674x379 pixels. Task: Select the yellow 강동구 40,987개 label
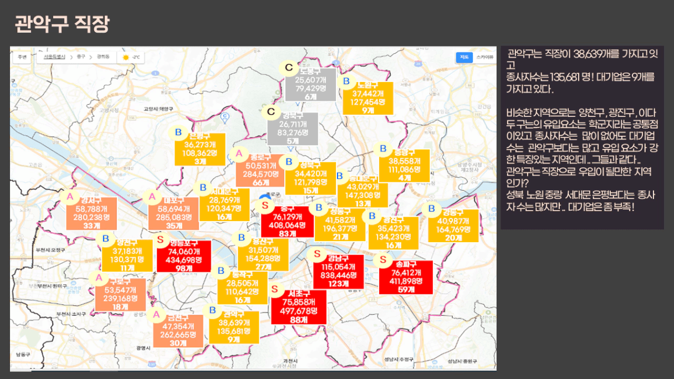[453, 226]
